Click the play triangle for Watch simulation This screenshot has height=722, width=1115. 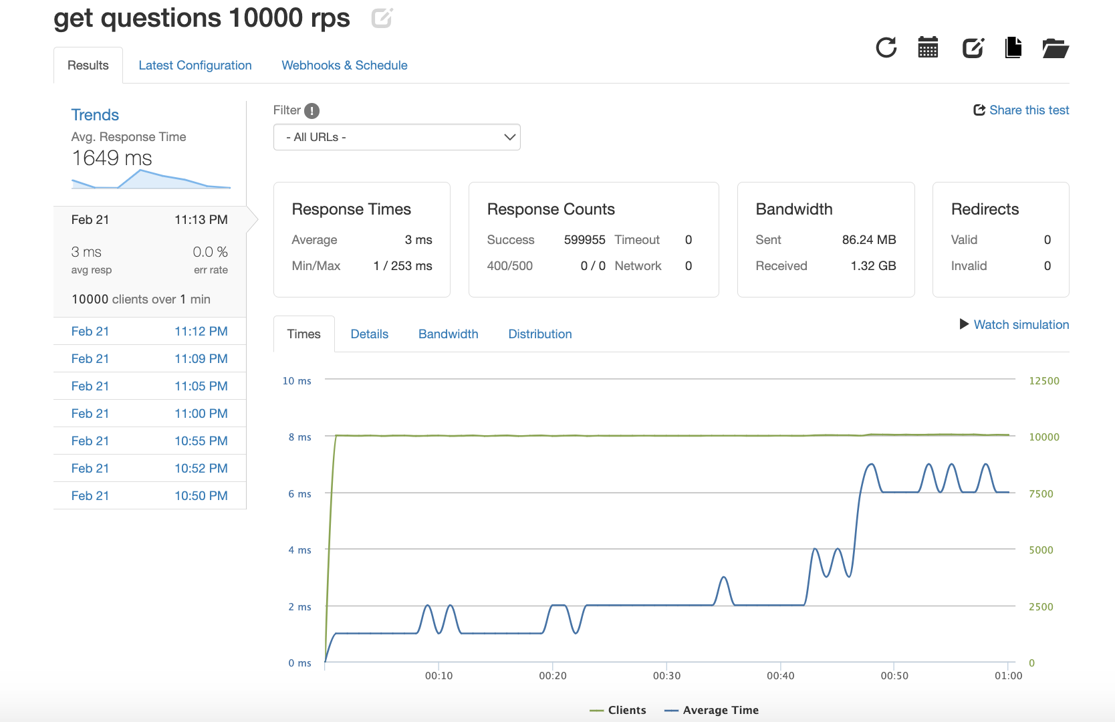(x=964, y=324)
